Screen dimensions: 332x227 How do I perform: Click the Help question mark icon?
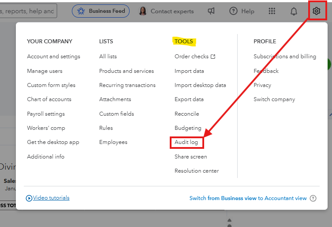pos(233,11)
